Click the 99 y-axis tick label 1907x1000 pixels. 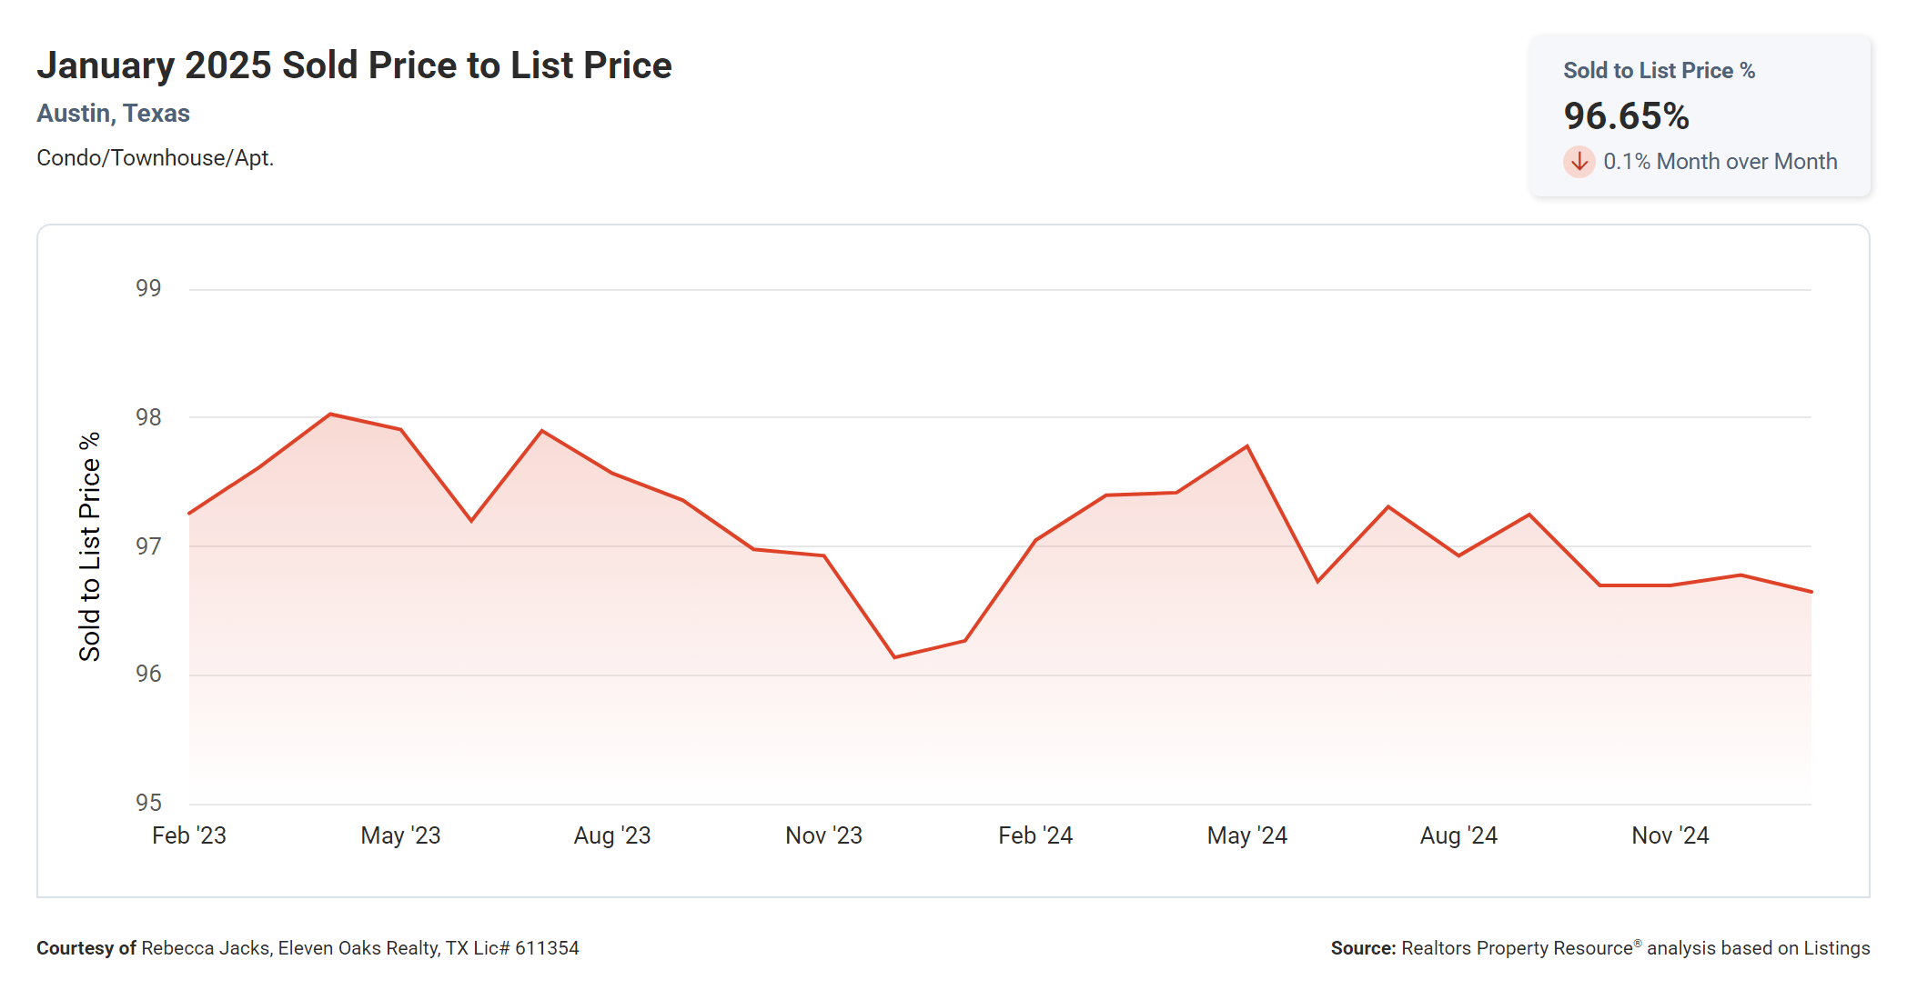148,288
